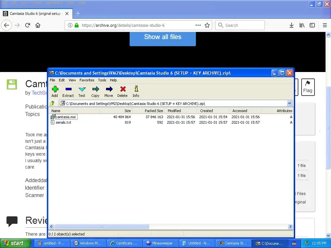
Task: Bookmark this page with the star icon
Action: pos(207,25)
